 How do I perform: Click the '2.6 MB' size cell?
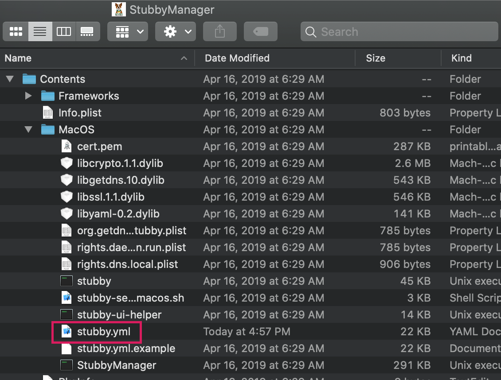413,163
